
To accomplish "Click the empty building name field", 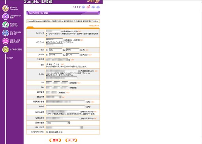I will pos(65,107).
